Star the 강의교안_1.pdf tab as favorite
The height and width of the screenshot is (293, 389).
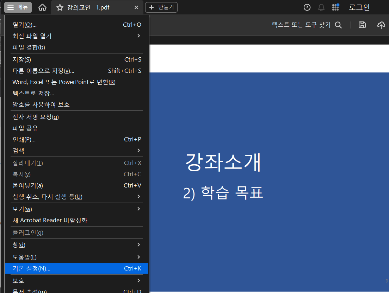coord(60,7)
